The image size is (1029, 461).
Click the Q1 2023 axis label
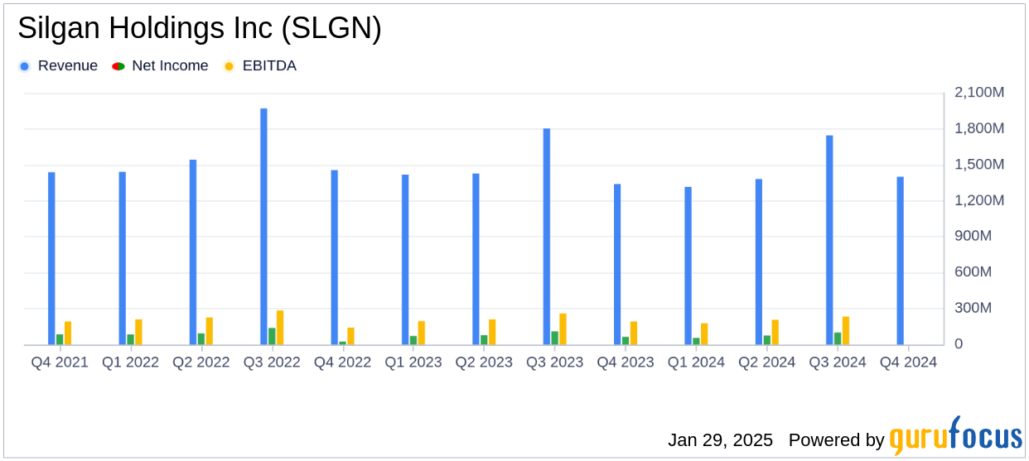click(413, 363)
